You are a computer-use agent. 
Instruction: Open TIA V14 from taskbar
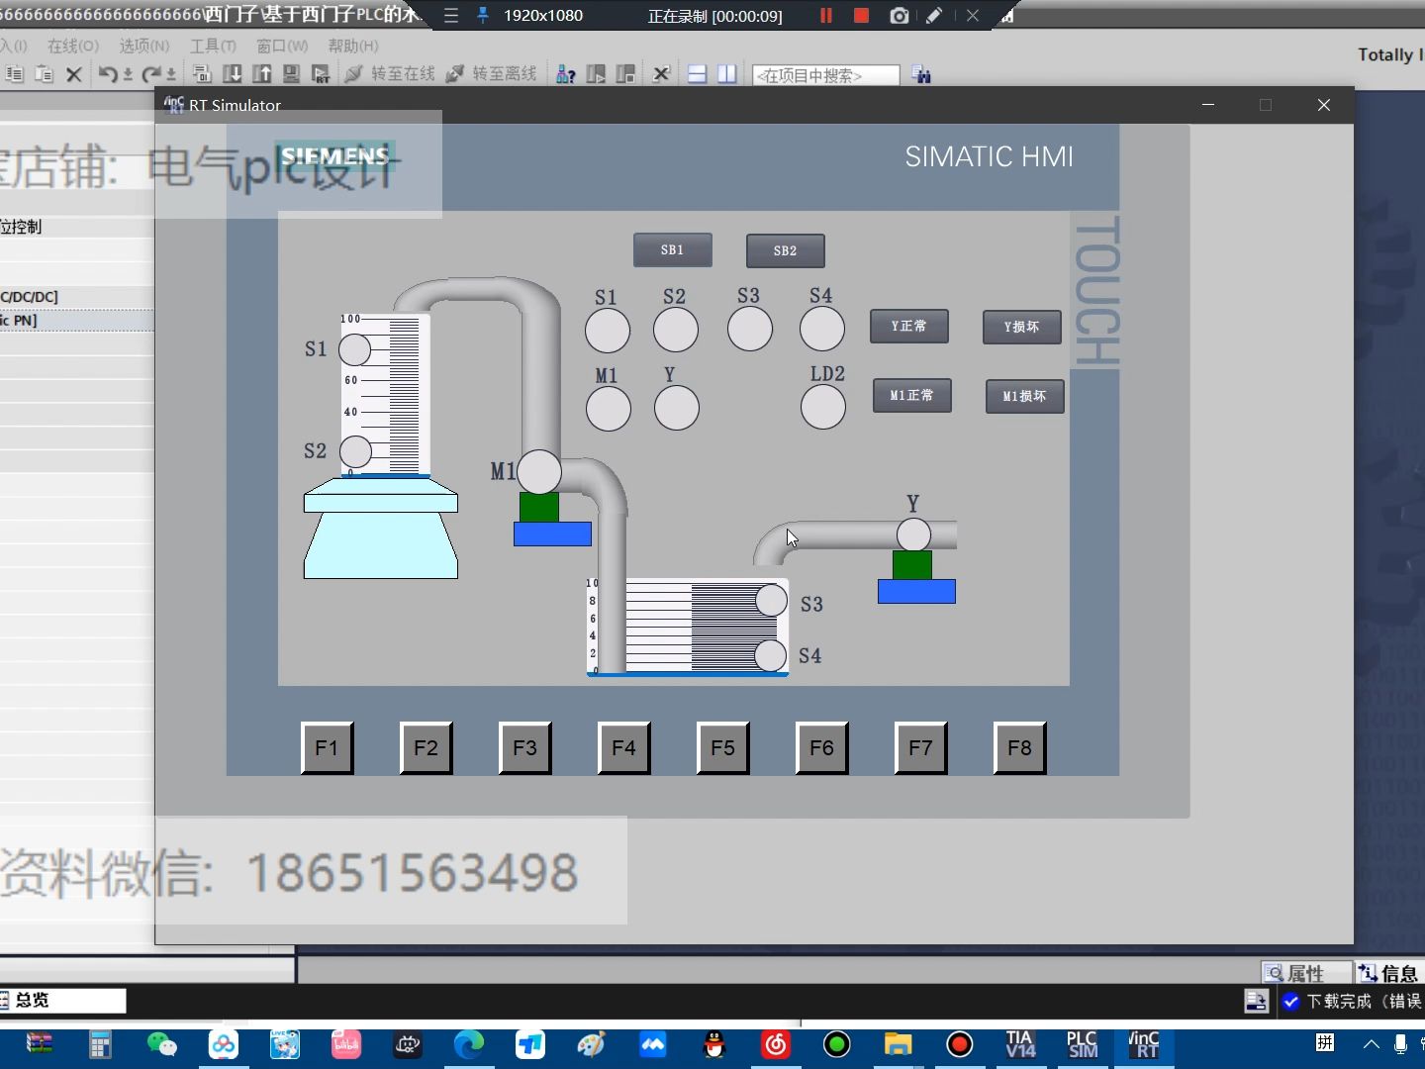pyautogui.click(x=1020, y=1044)
